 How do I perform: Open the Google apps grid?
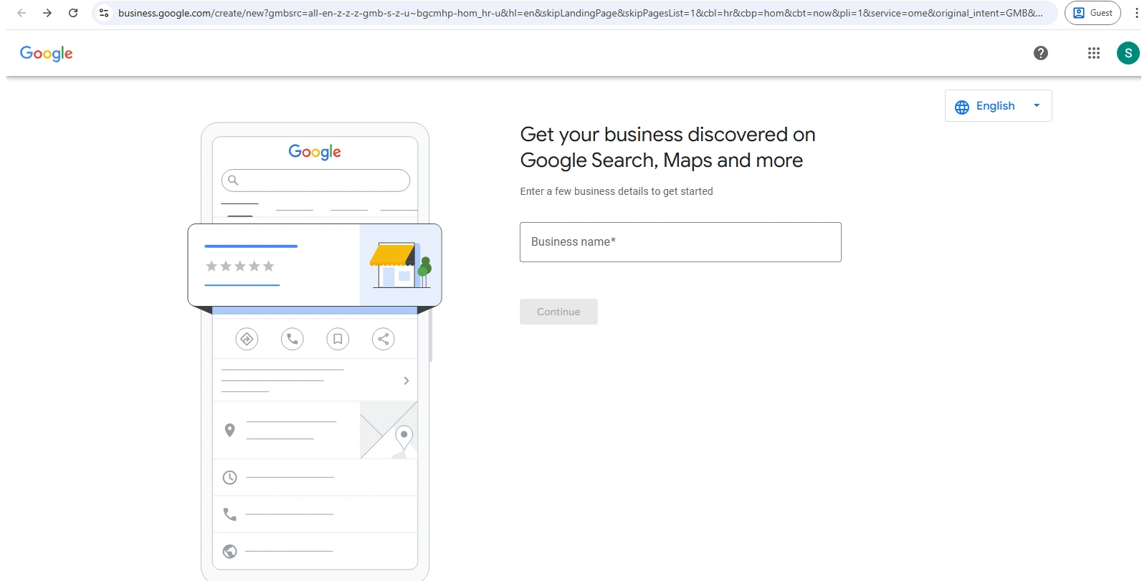coord(1093,53)
